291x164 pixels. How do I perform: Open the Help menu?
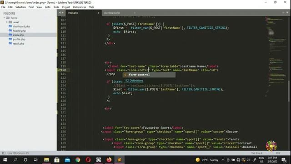click(91, 7)
